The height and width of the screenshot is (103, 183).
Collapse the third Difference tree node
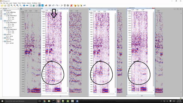3,41
